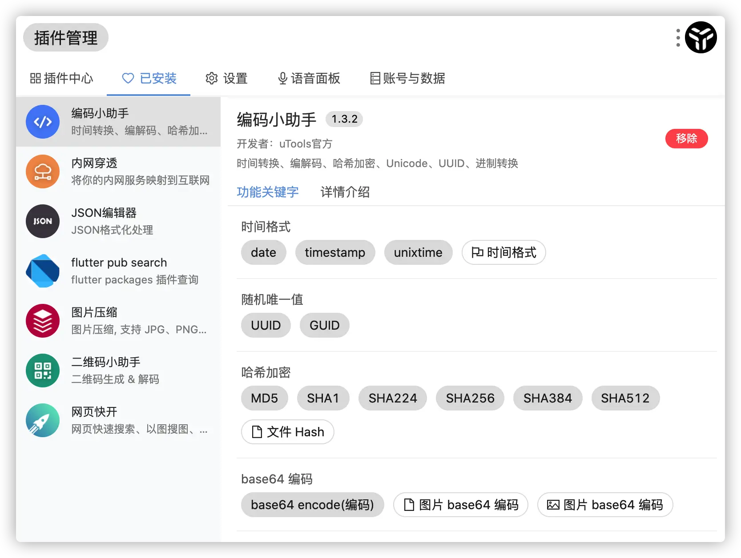This screenshot has height=558, width=741.
Task: Click the base64 编码 section heading
Action: tap(277, 479)
